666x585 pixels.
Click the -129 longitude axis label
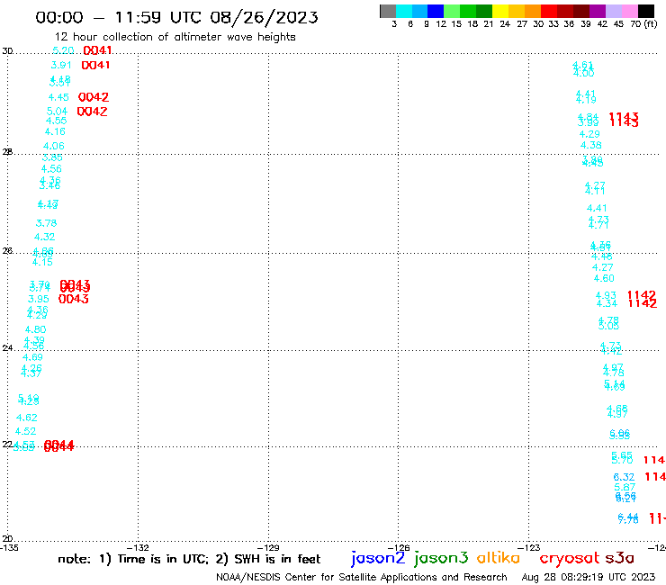(268, 548)
